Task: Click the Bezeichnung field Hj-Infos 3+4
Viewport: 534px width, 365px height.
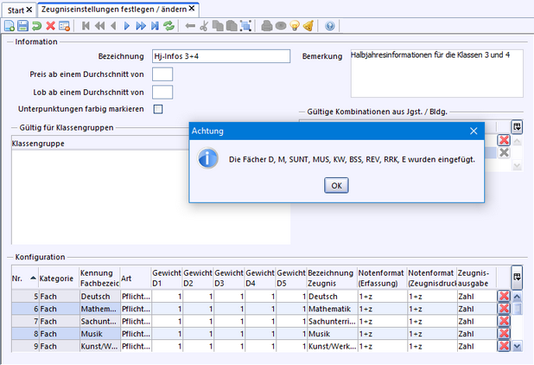Action: pyautogui.click(x=221, y=56)
